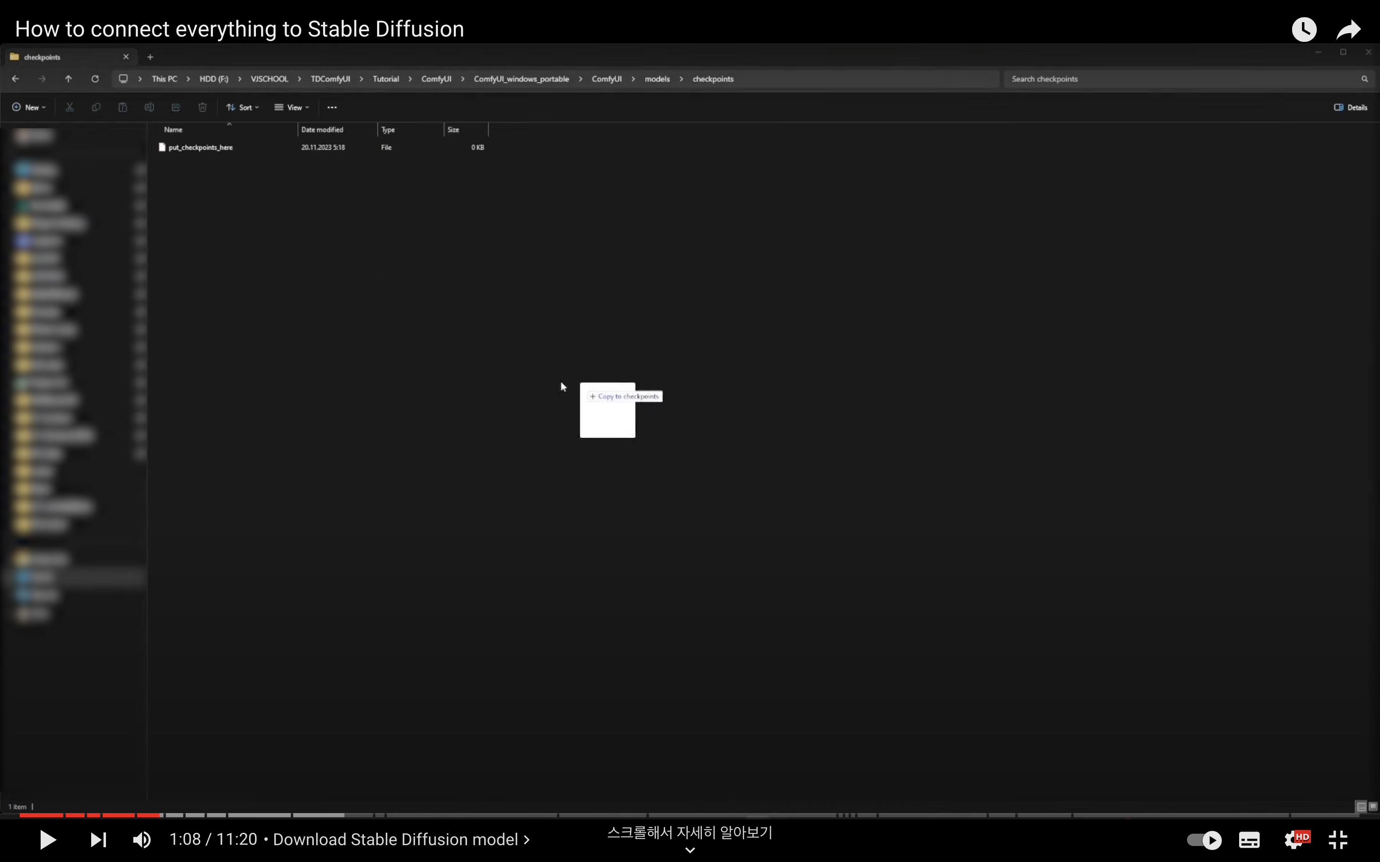Screen dimensions: 1380x862
Task: Click the Watch Later clock icon
Action: click(1304, 29)
